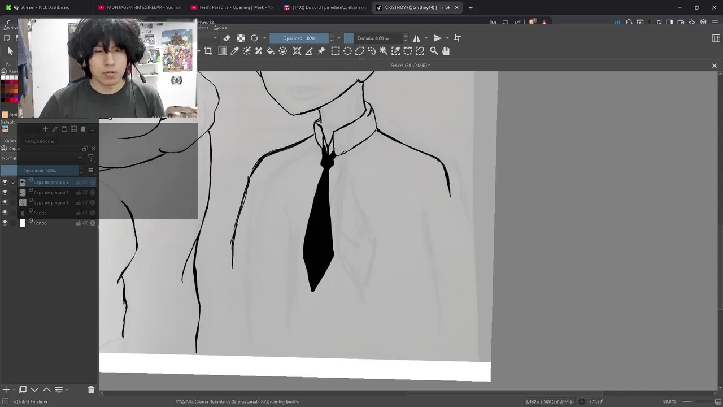
Task: Select the Reference Images pin tool
Action: pos(321,51)
